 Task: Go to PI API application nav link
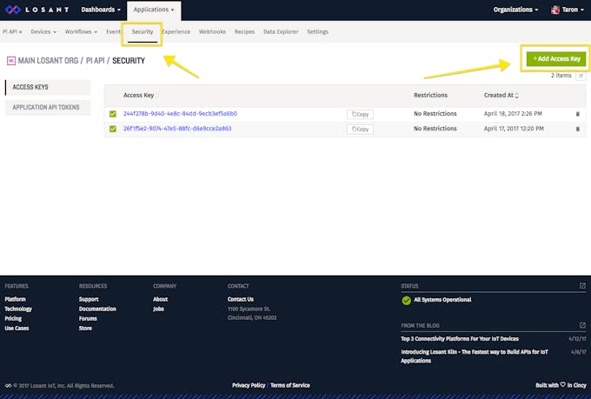(x=12, y=31)
